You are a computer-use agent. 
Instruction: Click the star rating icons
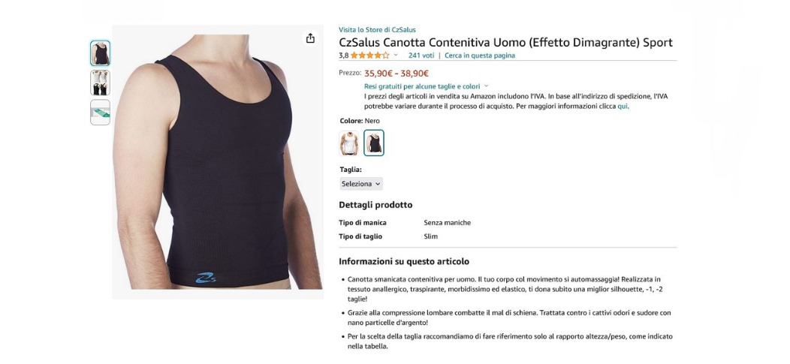[369, 56]
